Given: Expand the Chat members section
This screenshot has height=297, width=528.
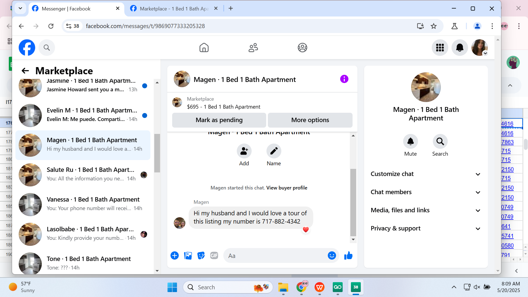Looking at the screenshot, I should pos(426,192).
